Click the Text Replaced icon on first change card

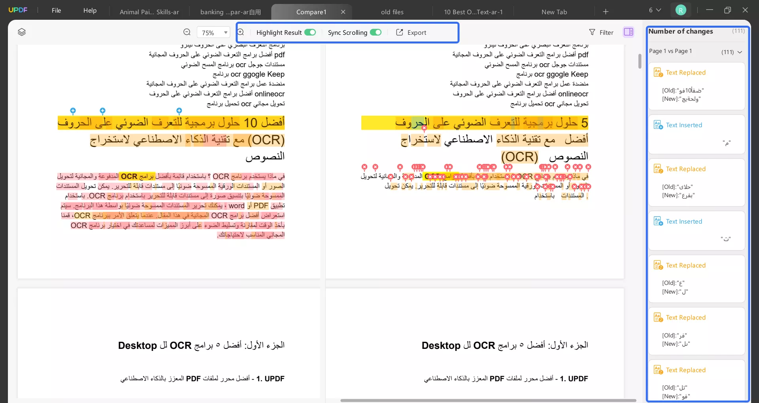[657, 72]
